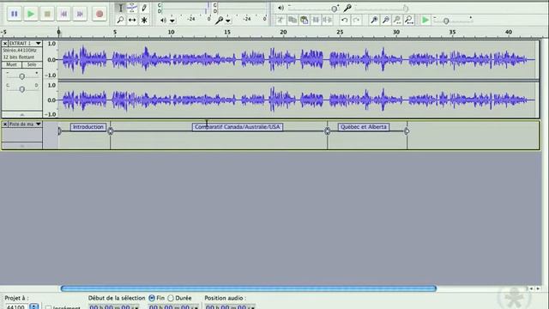Click the Introduction label start handle
Screen dimensions: 549x309
60,131
